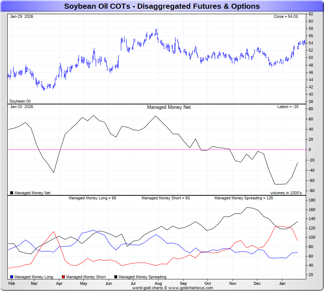Click the Aug month label on the time axis
The height and width of the screenshot is (291, 324).
point(158,283)
